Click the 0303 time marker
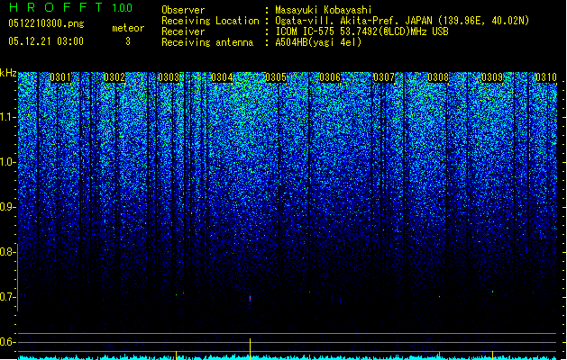The width and height of the screenshot is (567, 360). coord(169,77)
